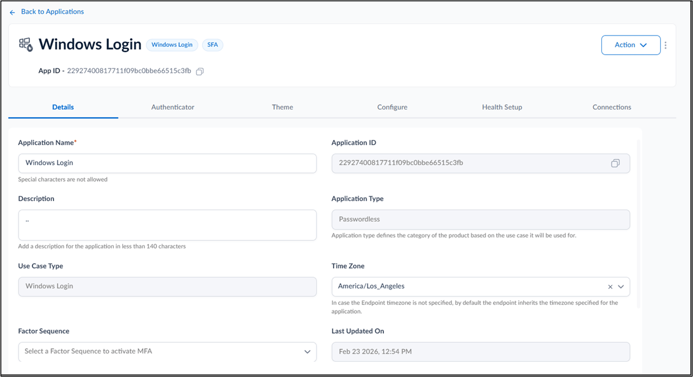Go to the Configure tab
This screenshot has width=693, height=377.
coord(392,107)
